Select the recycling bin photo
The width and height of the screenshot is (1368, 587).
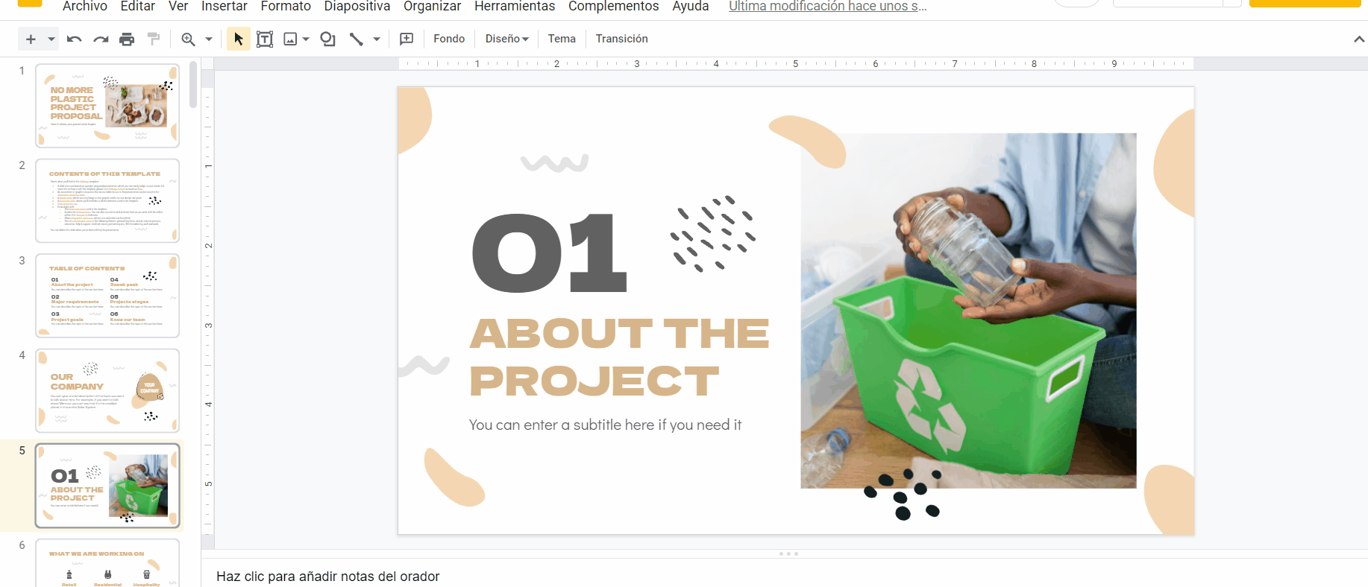point(968,311)
